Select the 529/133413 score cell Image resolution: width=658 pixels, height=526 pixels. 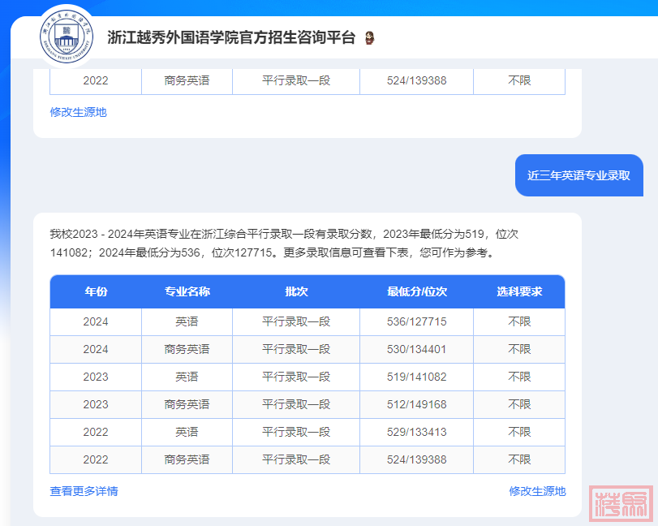click(x=417, y=433)
